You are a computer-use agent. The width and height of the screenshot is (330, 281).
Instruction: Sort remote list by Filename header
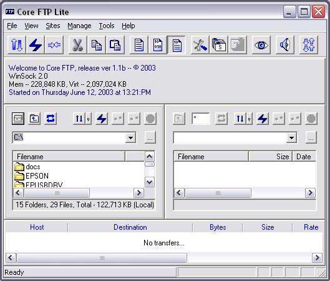(x=211, y=157)
